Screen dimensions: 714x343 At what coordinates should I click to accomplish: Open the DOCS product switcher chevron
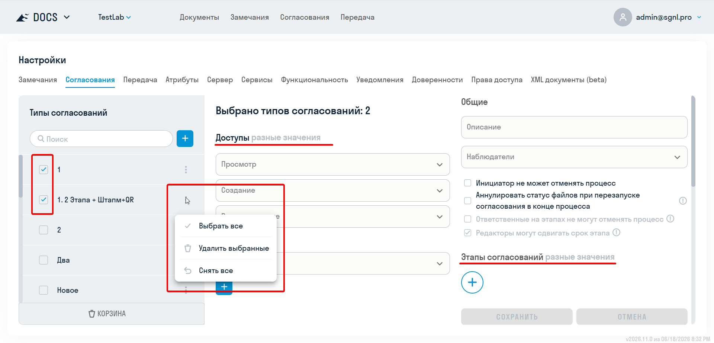(67, 17)
